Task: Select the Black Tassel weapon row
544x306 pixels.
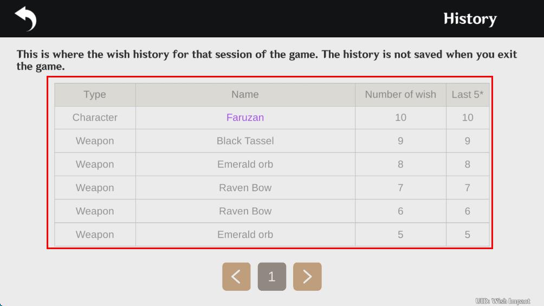Action: point(245,141)
